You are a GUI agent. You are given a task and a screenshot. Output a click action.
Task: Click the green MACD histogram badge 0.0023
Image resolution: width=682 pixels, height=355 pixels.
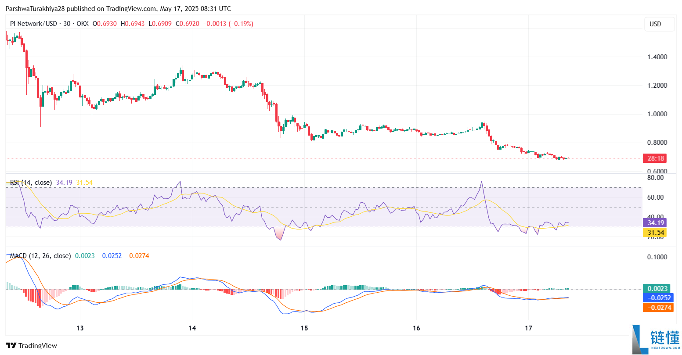657,288
